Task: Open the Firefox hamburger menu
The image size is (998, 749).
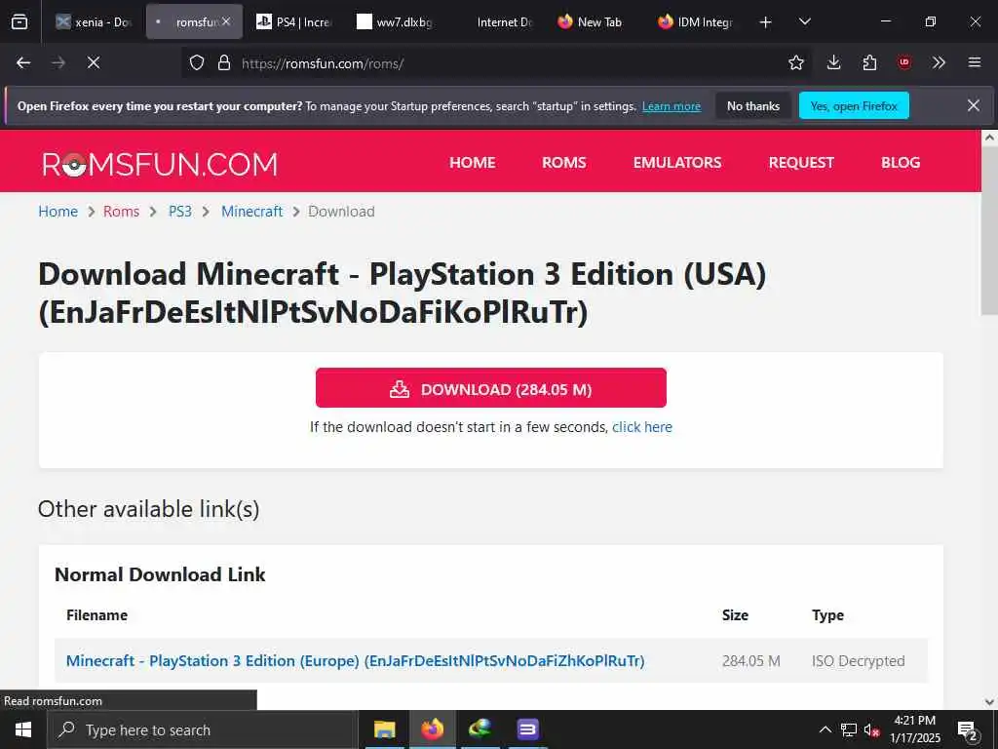Action: [x=975, y=62]
